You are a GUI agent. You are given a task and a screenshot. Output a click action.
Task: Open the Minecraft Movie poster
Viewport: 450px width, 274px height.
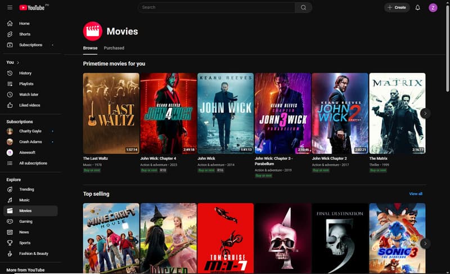tap(111, 238)
